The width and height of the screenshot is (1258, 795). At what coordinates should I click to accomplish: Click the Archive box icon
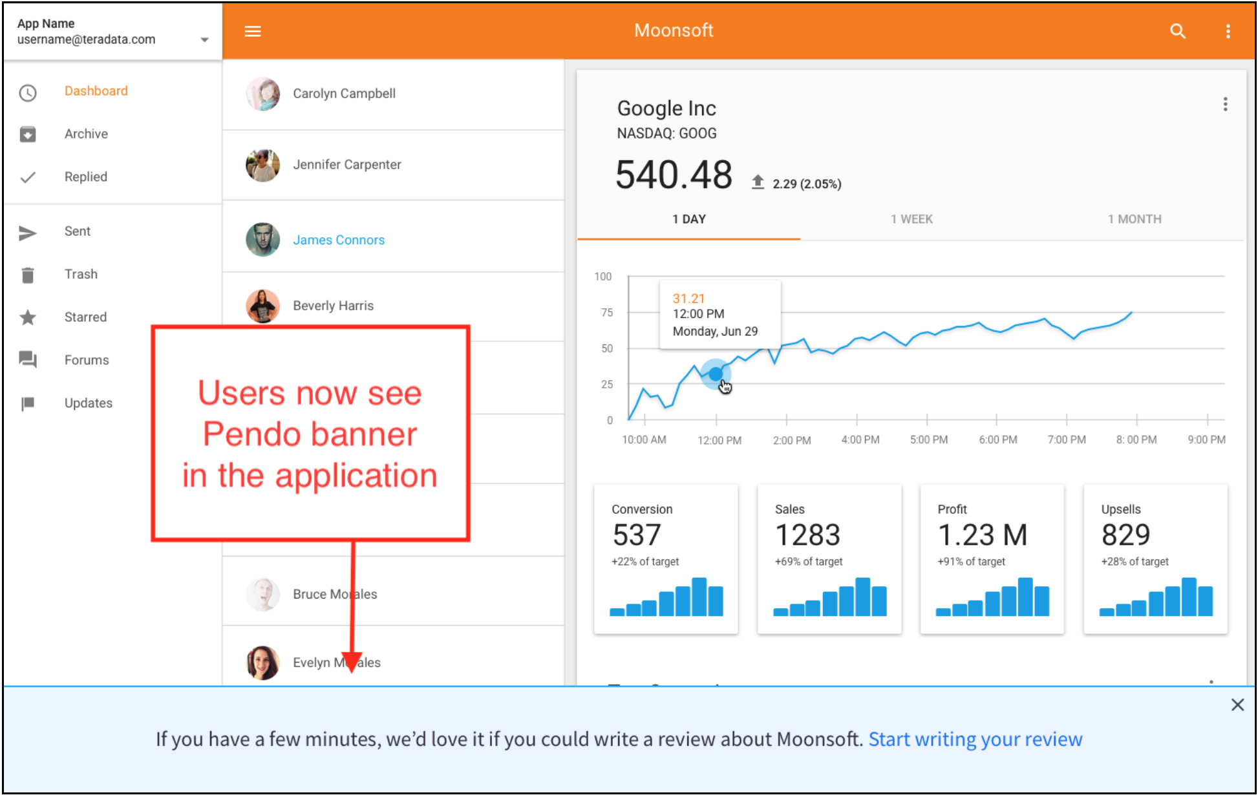(28, 134)
